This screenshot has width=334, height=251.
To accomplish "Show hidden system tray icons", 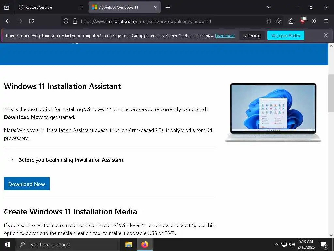I will 276,244.
